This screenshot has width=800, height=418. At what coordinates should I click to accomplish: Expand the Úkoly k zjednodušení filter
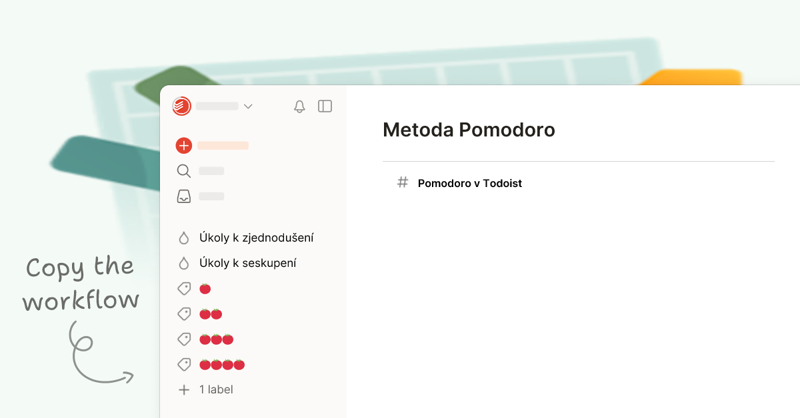pos(255,237)
